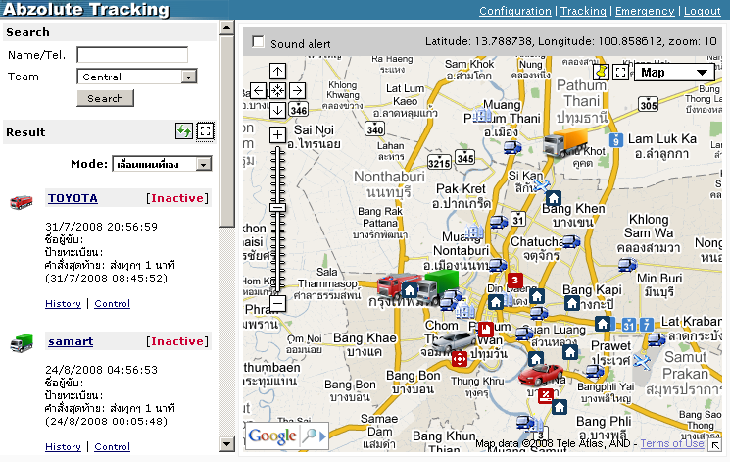730x462 pixels.
Task: Enable the Sound alert checkbox
Action: pos(258,41)
